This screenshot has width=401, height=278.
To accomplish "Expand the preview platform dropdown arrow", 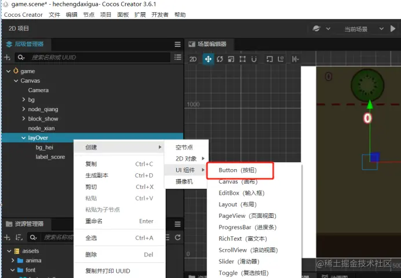I will click(328, 29).
